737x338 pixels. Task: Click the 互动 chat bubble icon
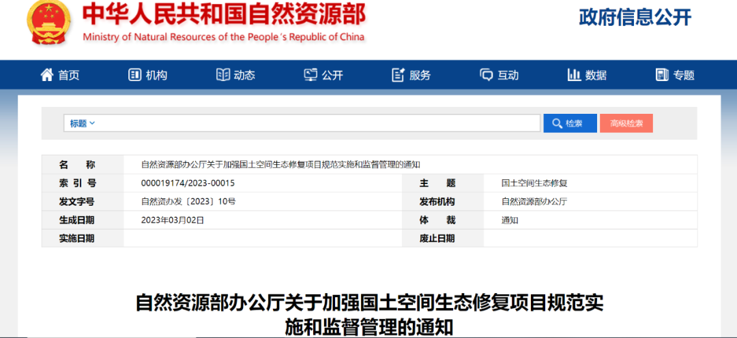[x=487, y=75]
